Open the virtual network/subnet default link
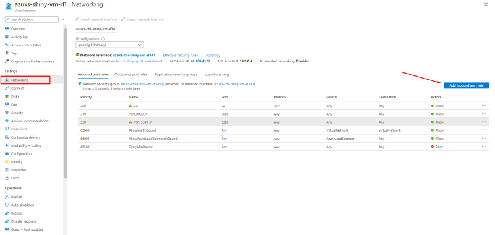495x235 pixels. click(137, 61)
